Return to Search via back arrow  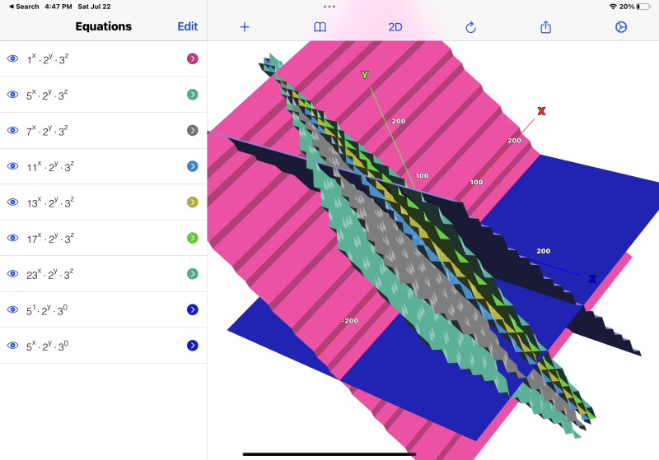point(23,7)
